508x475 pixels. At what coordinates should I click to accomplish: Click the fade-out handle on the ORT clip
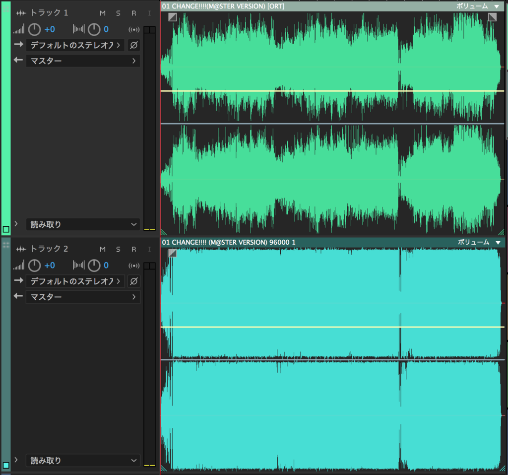coord(492,17)
